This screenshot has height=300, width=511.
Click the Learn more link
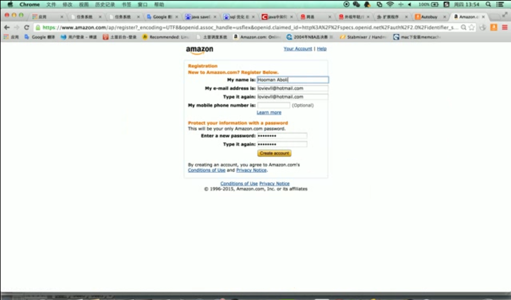(269, 112)
